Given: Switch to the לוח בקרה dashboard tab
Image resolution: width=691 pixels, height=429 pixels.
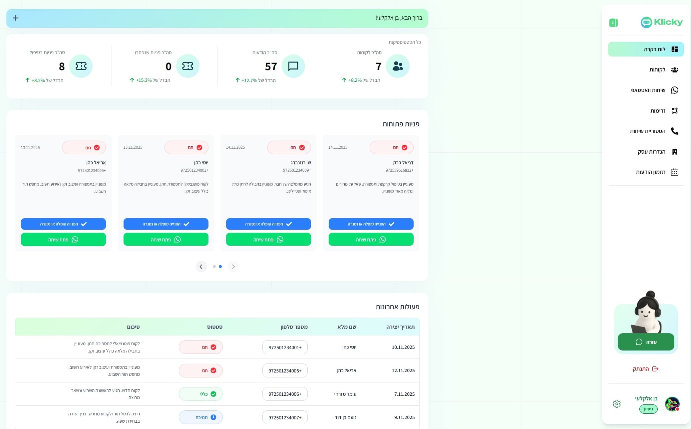Looking at the screenshot, I should (x=645, y=49).
